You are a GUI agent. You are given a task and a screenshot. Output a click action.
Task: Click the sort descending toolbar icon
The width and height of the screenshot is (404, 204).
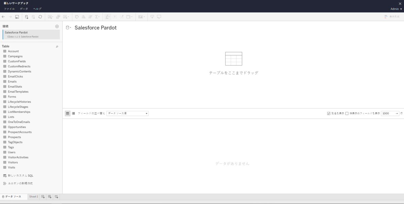click(x=90, y=17)
